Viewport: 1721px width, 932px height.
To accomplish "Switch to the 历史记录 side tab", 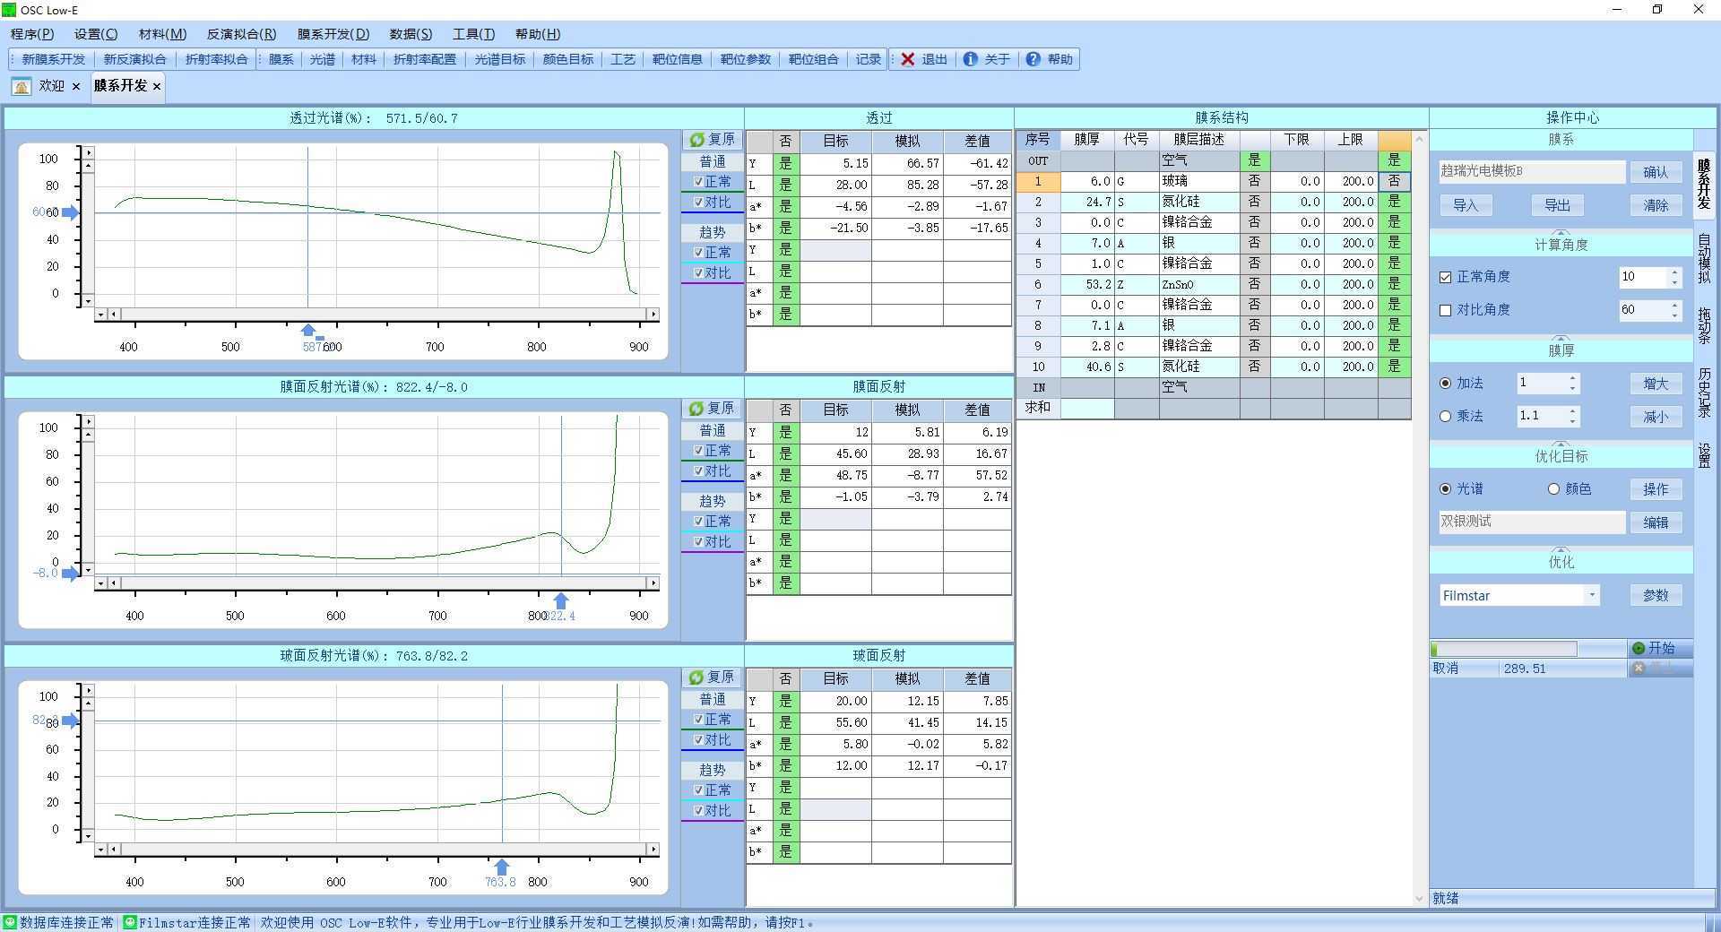I will tap(1704, 393).
